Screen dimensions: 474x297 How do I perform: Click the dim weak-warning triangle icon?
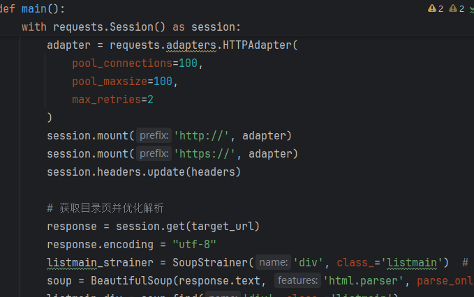tap(453, 8)
